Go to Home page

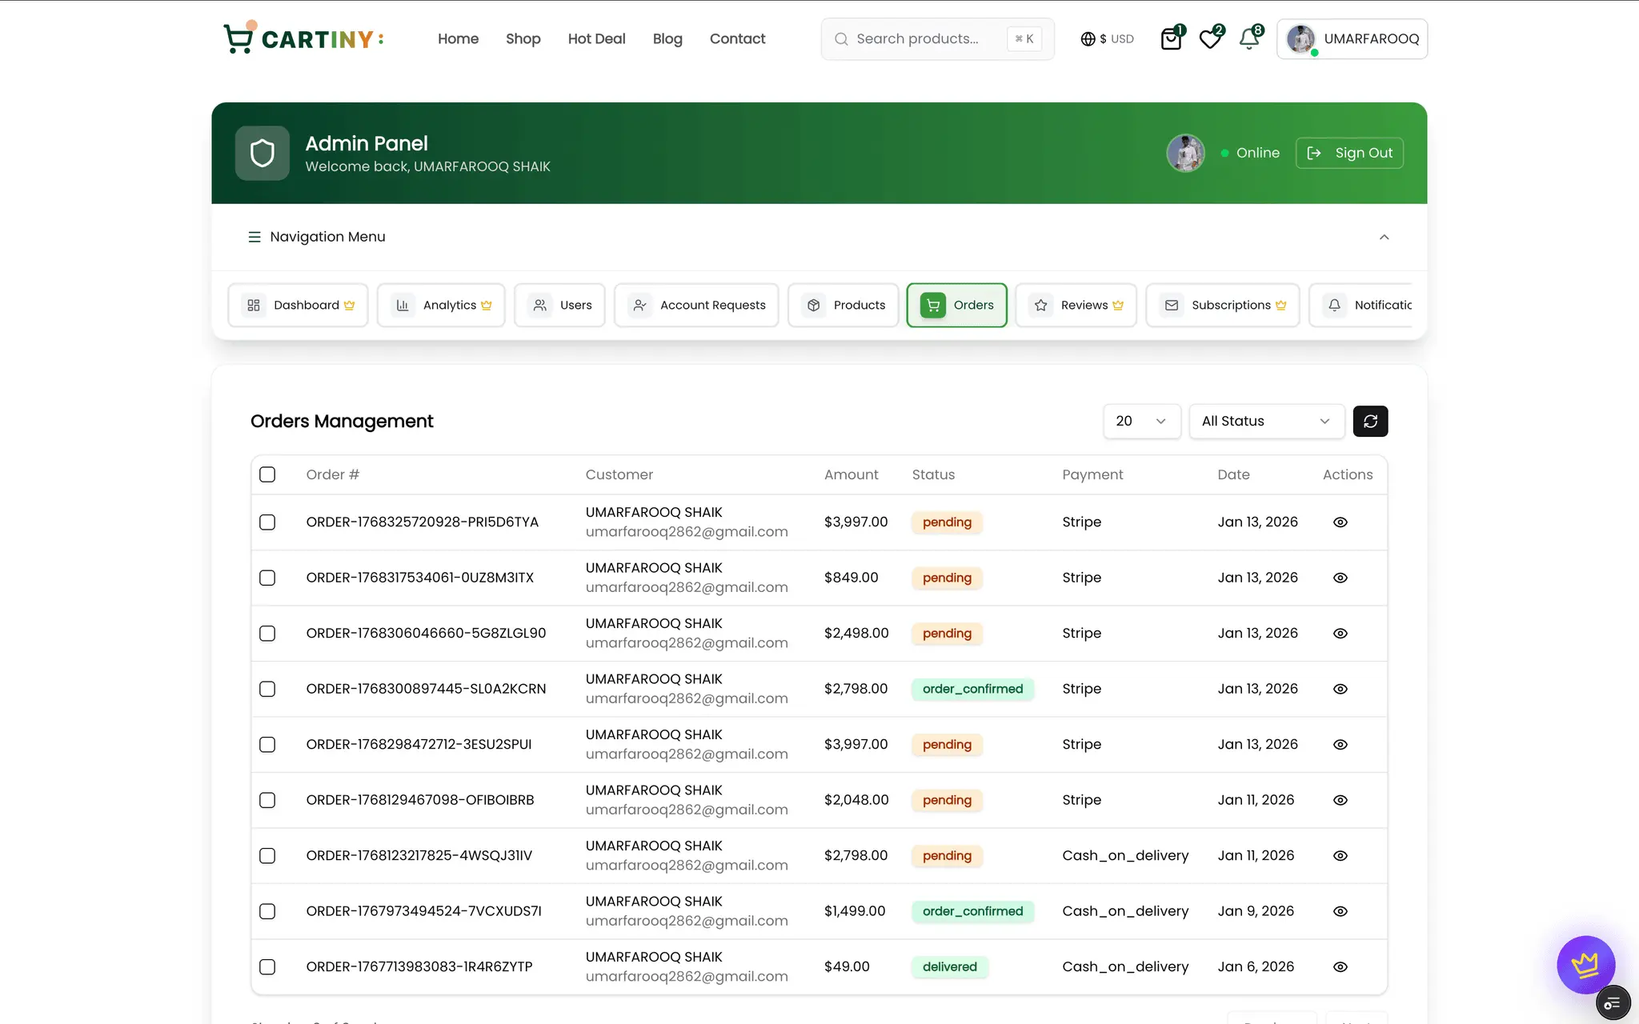458,38
